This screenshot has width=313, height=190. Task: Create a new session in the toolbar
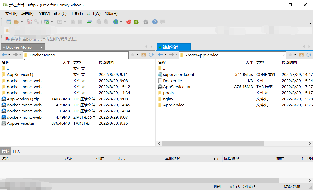point(8,22)
